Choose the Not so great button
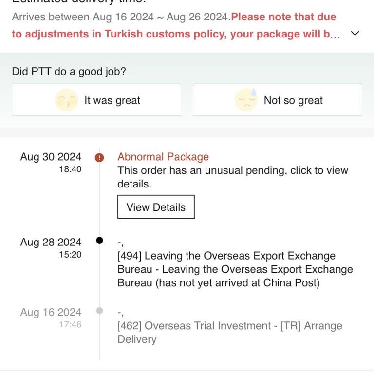Image resolution: width=374 pixels, height=374 pixels. click(278, 100)
